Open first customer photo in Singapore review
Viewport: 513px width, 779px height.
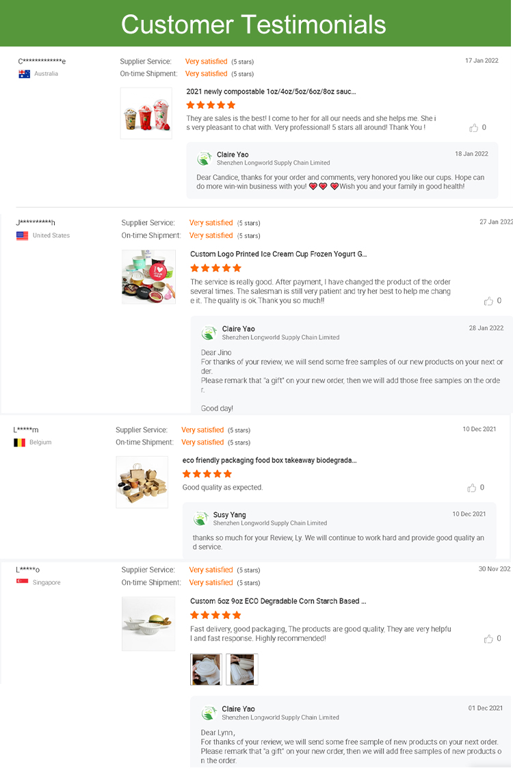click(206, 670)
